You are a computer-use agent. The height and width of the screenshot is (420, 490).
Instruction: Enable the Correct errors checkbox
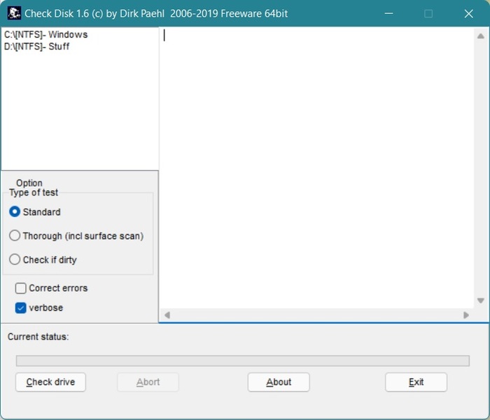pyautogui.click(x=21, y=288)
